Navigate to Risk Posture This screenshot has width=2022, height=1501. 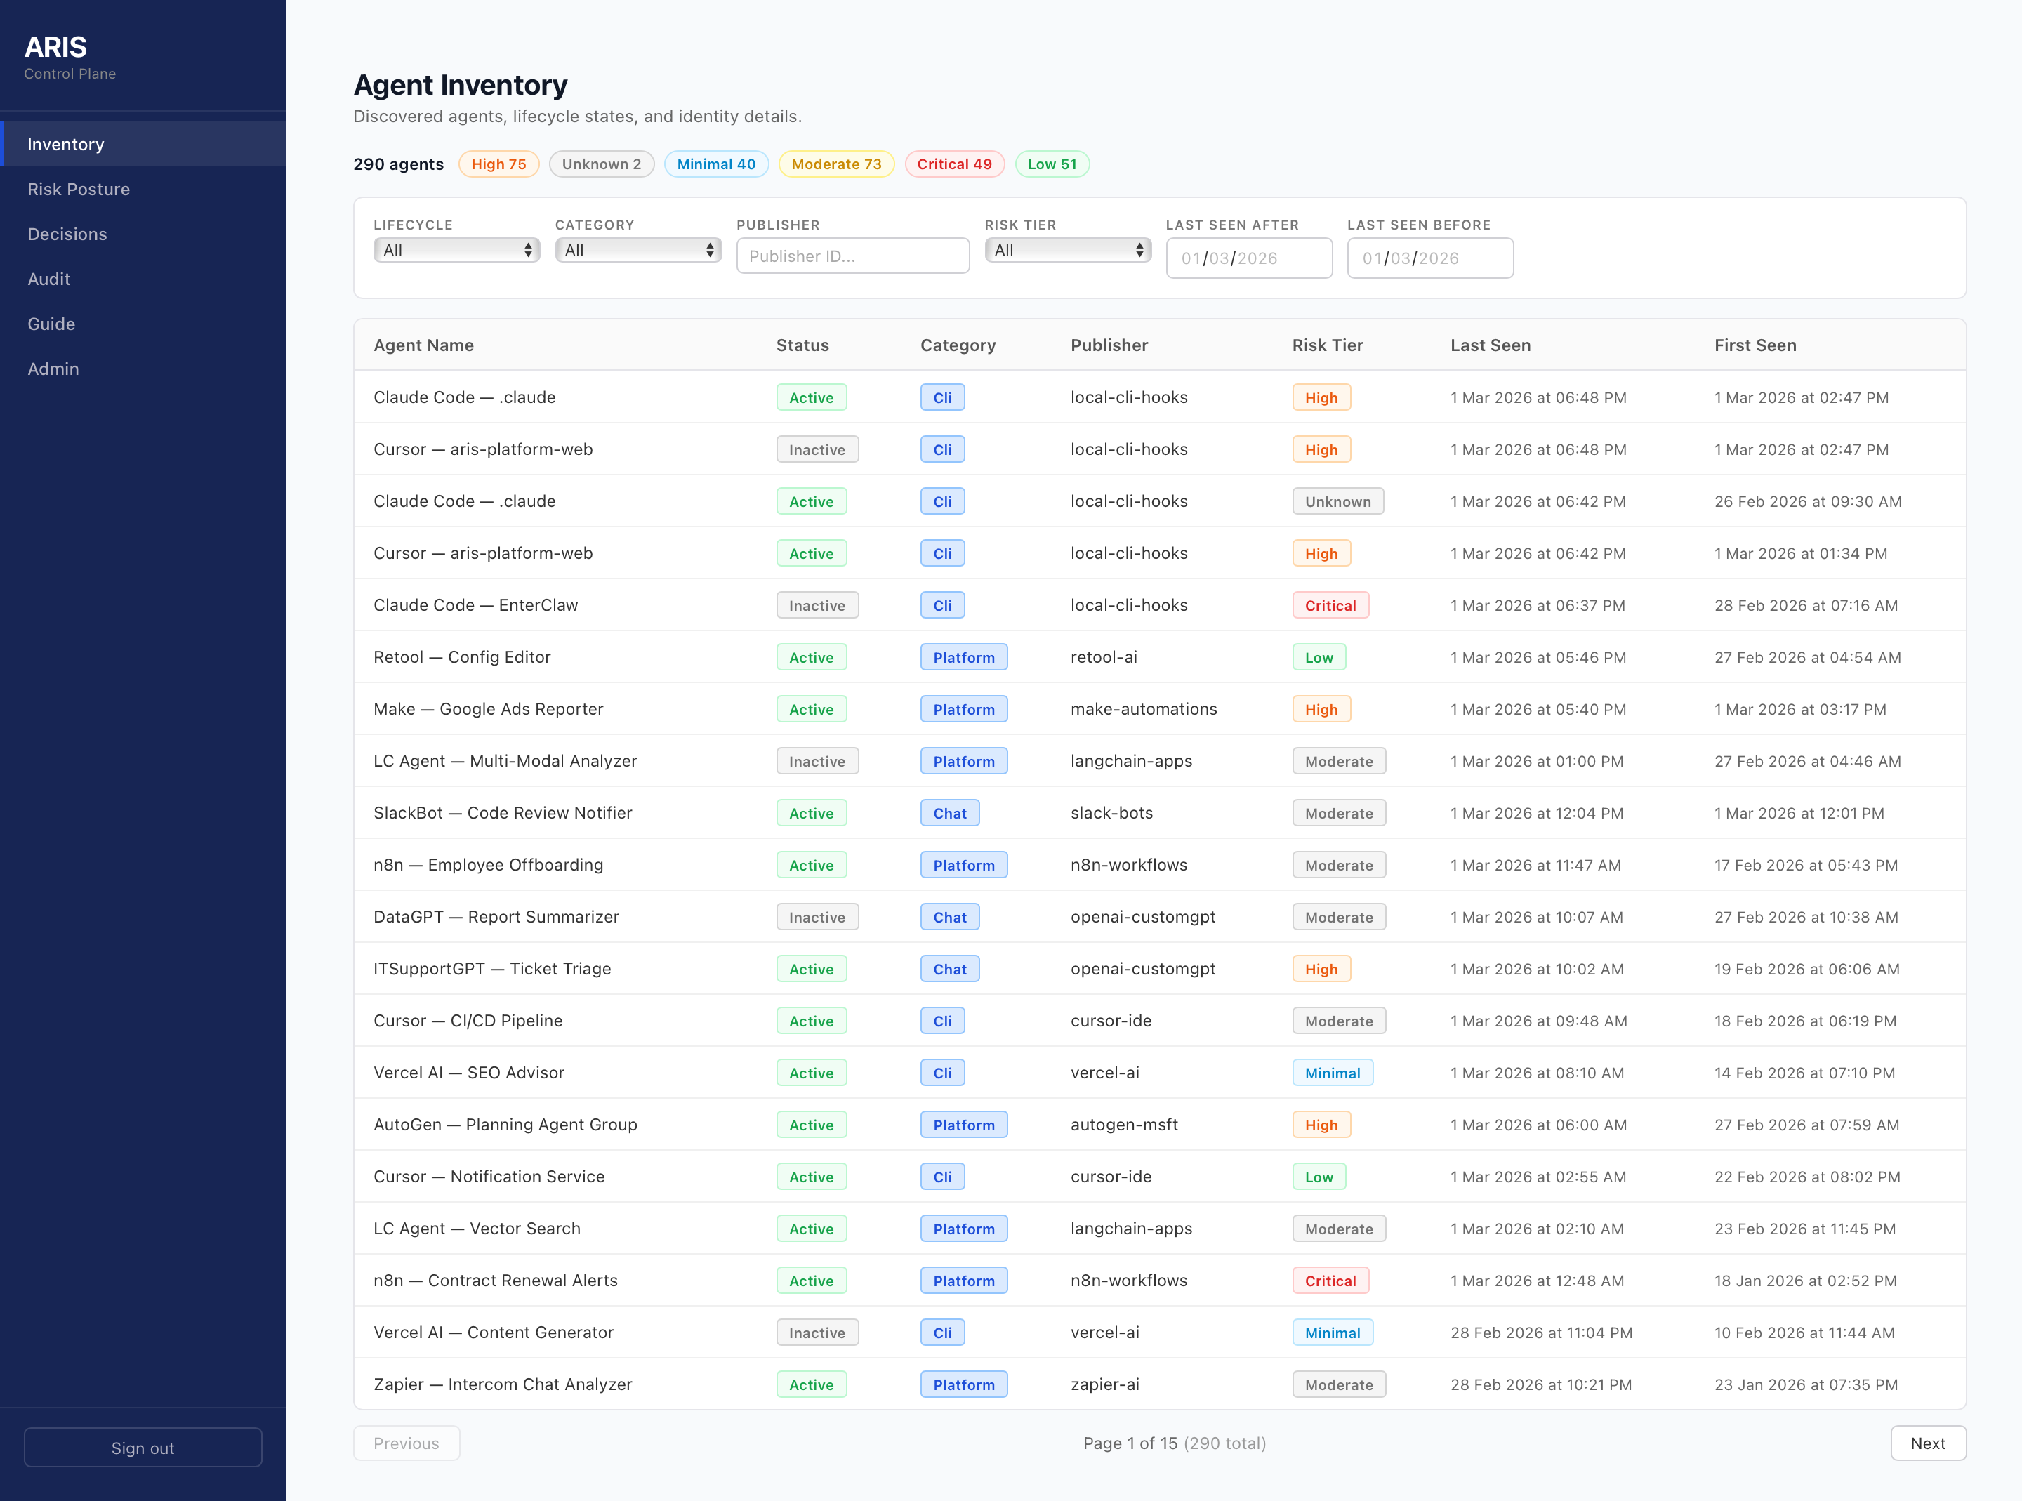[x=78, y=189]
